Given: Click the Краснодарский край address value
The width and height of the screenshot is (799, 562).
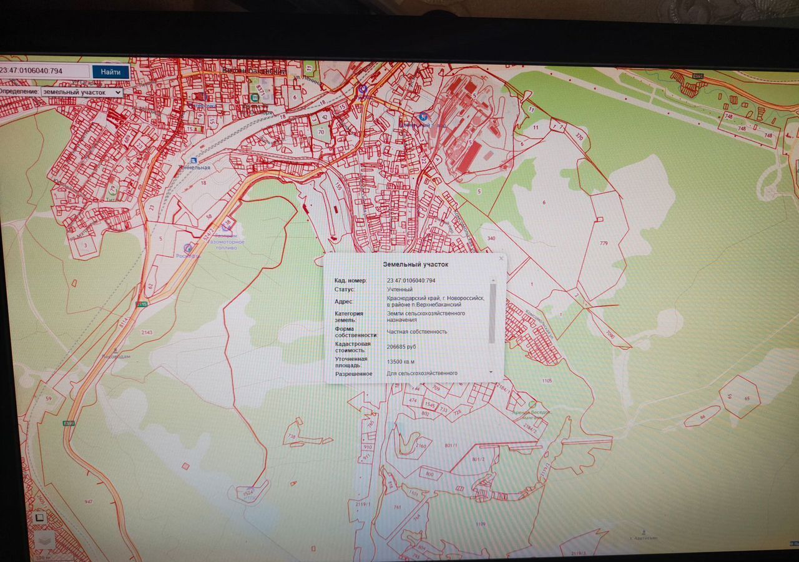Looking at the screenshot, I should click(x=435, y=302).
